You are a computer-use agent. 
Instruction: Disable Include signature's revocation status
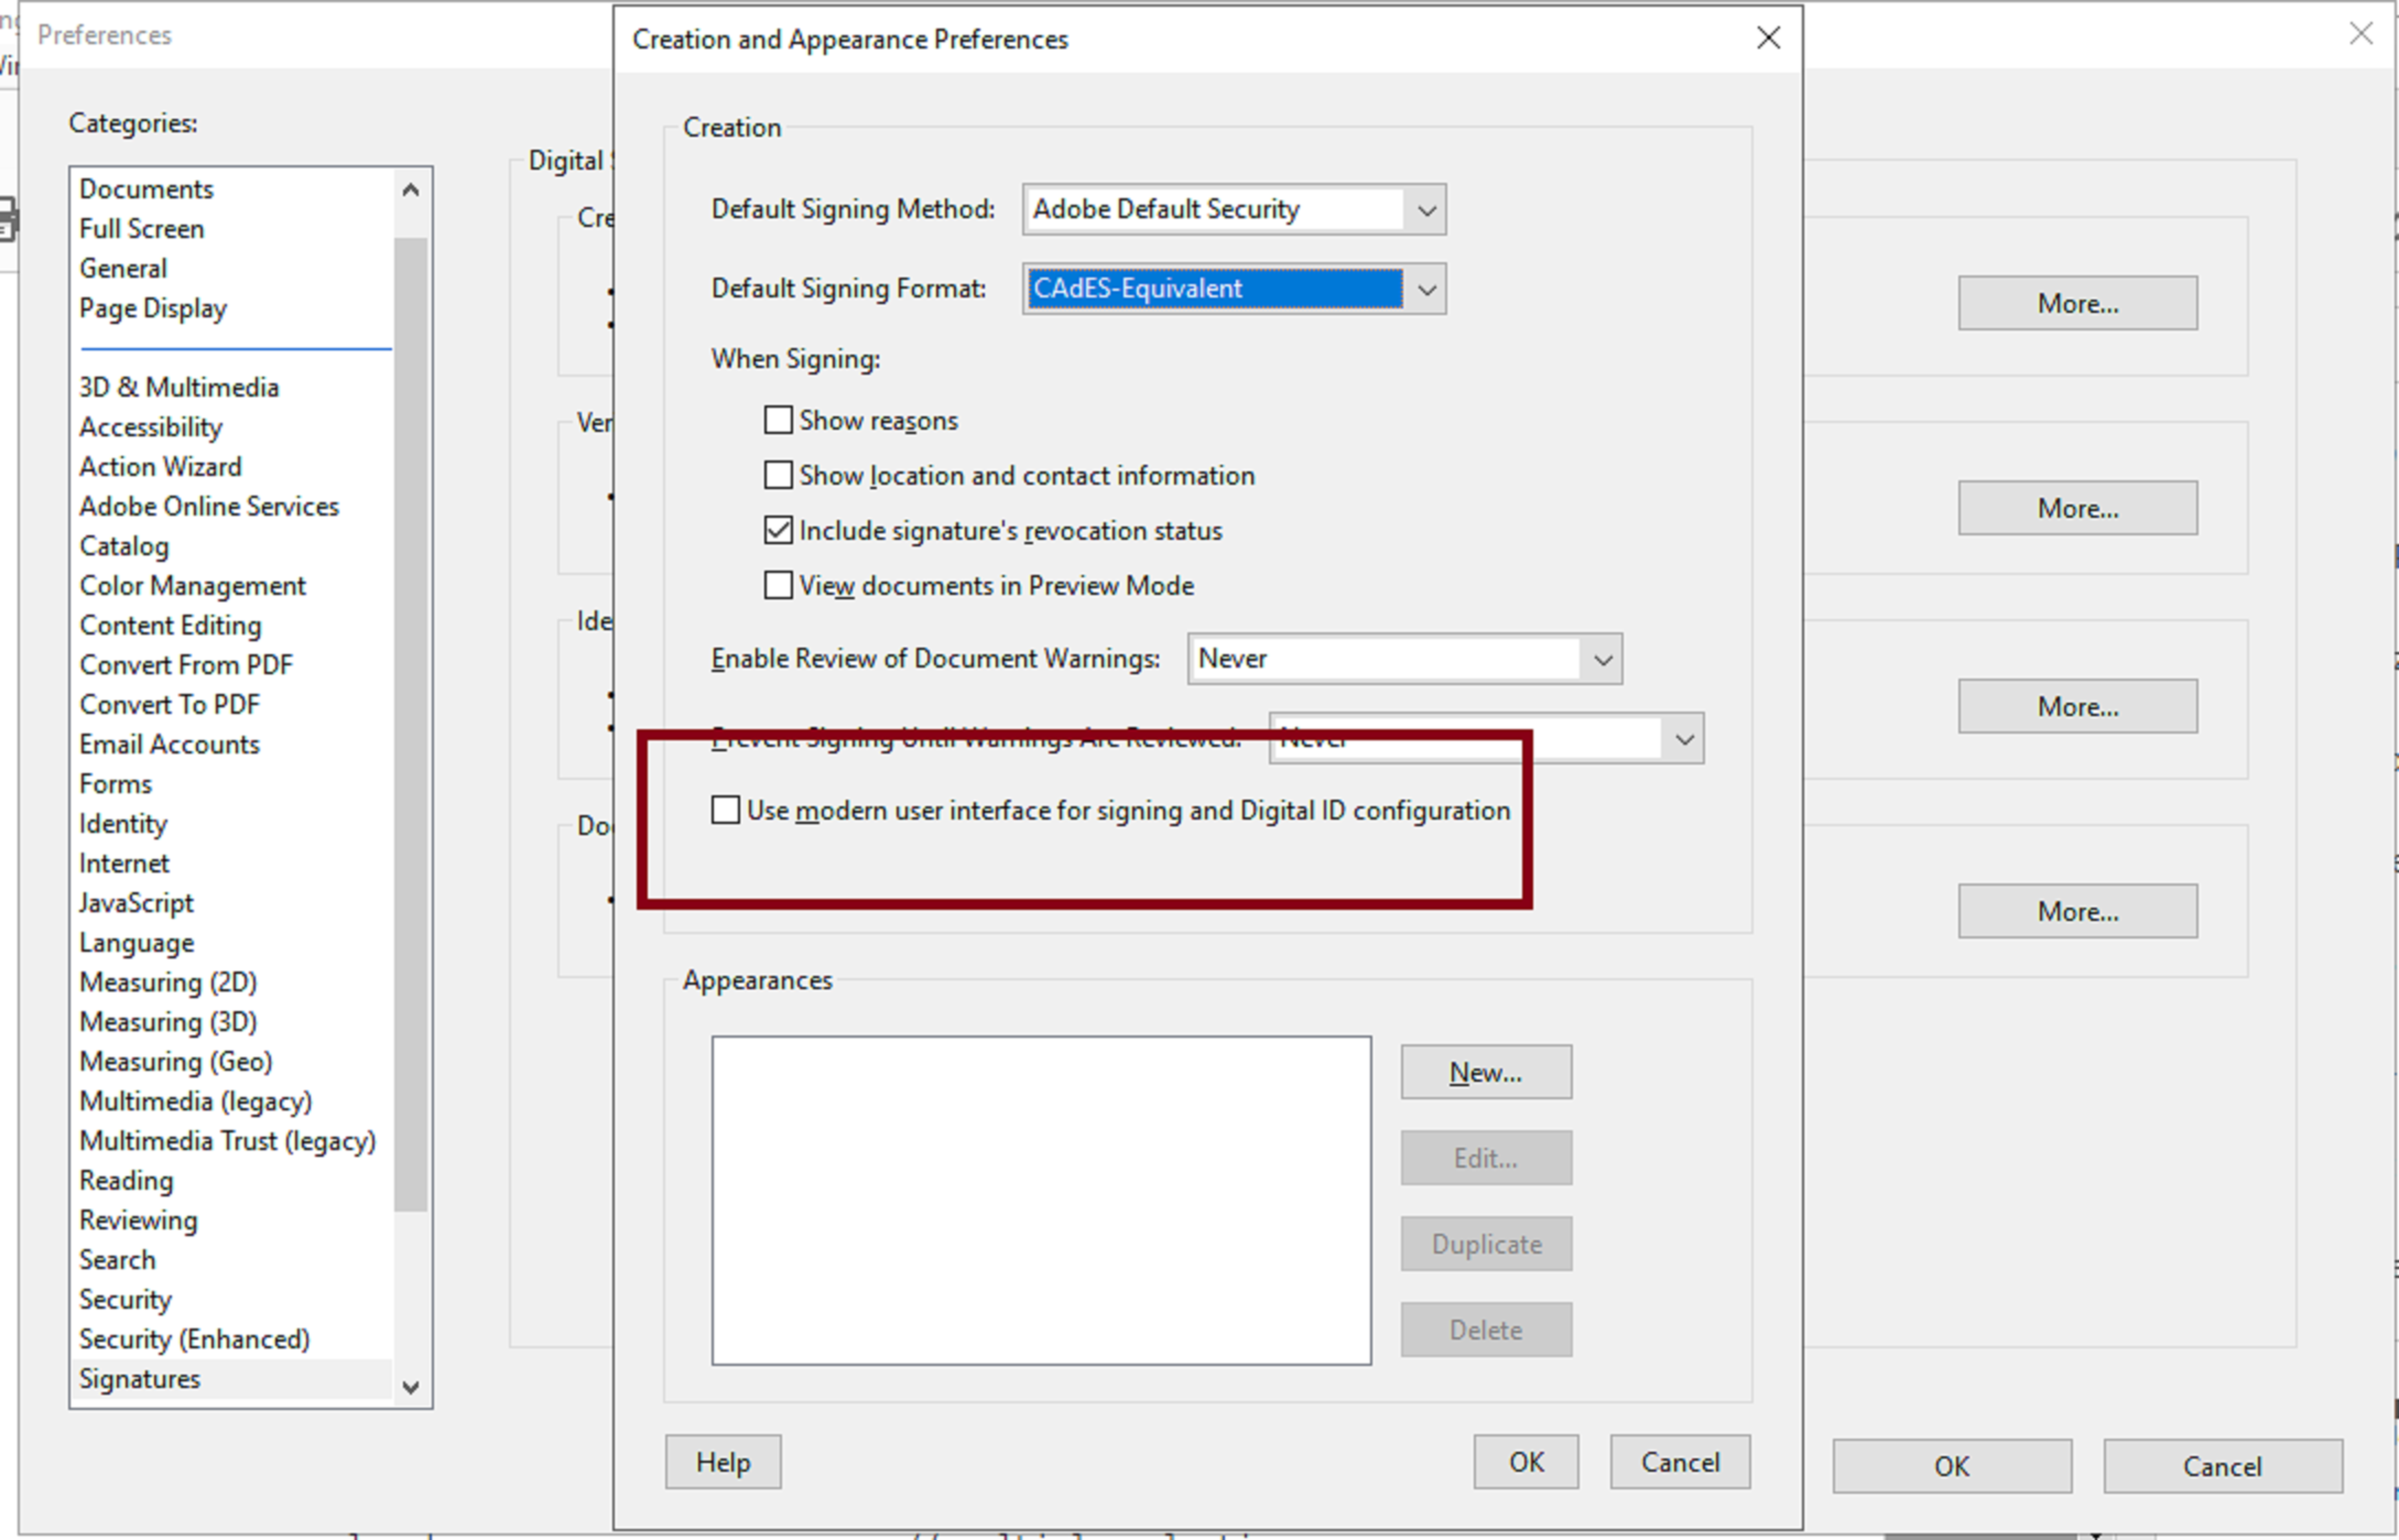coord(778,531)
